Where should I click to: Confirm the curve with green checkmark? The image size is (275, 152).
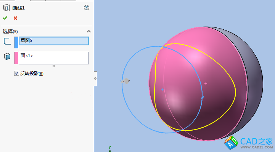(x=5, y=18)
